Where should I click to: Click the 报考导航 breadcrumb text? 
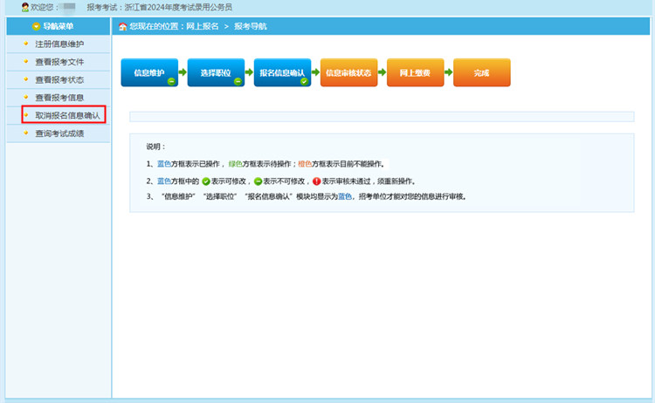[251, 26]
